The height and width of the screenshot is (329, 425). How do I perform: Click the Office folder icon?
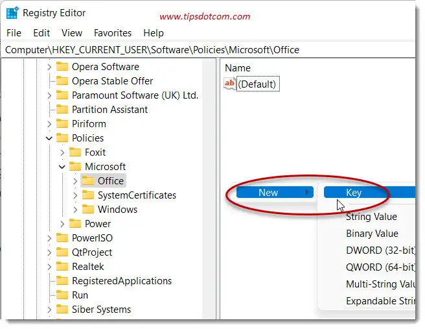(88, 181)
